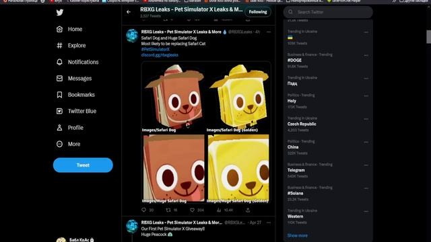Screen dimensions: 431x242
Task: Open more options for Holy trend
Action: pyautogui.click(x=366, y=96)
